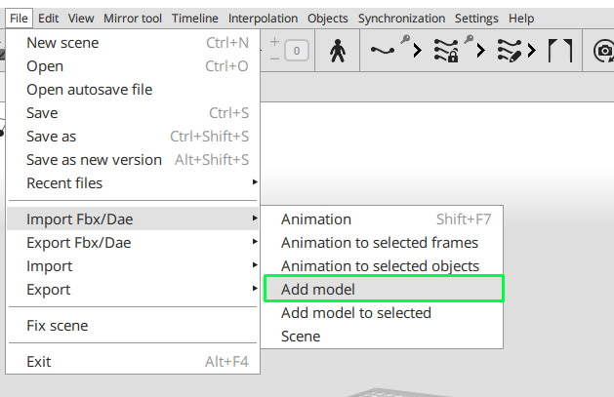Click the single trajectory curve icon
Screen dimensions: 614x397
[383, 50]
